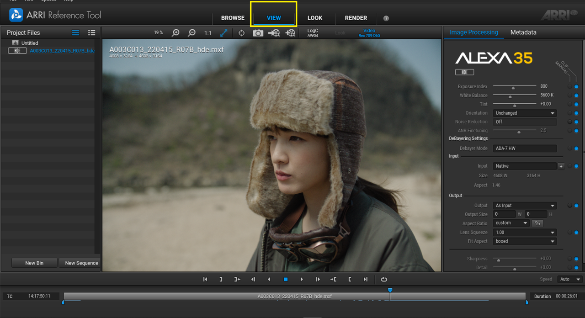Image resolution: width=585 pixels, height=318 pixels.
Task: Switch to the LOOK tab
Action: pyautogui.click(x=315, y=18)
